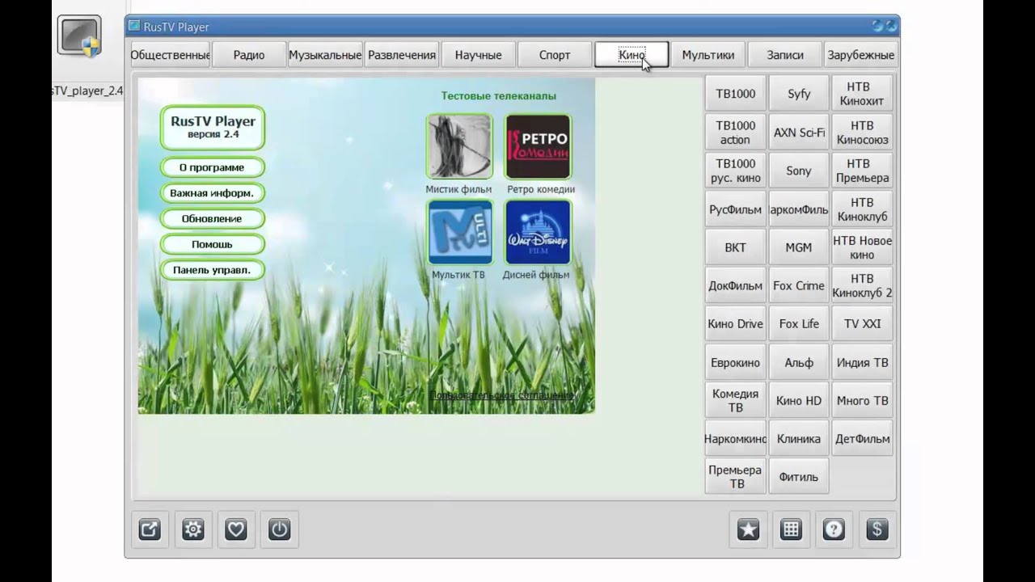This screenshot has height=582, width=1035.
Task: Select the Индия ТВ channel
Action: [863, 362]
